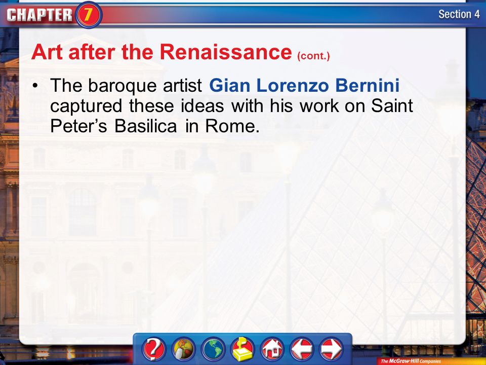
Task: Open the blue Earth globe icon
Action: pos(213,349)
